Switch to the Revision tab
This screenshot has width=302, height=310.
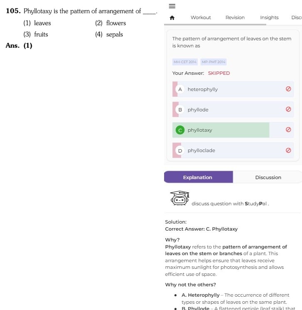(235, 17)
